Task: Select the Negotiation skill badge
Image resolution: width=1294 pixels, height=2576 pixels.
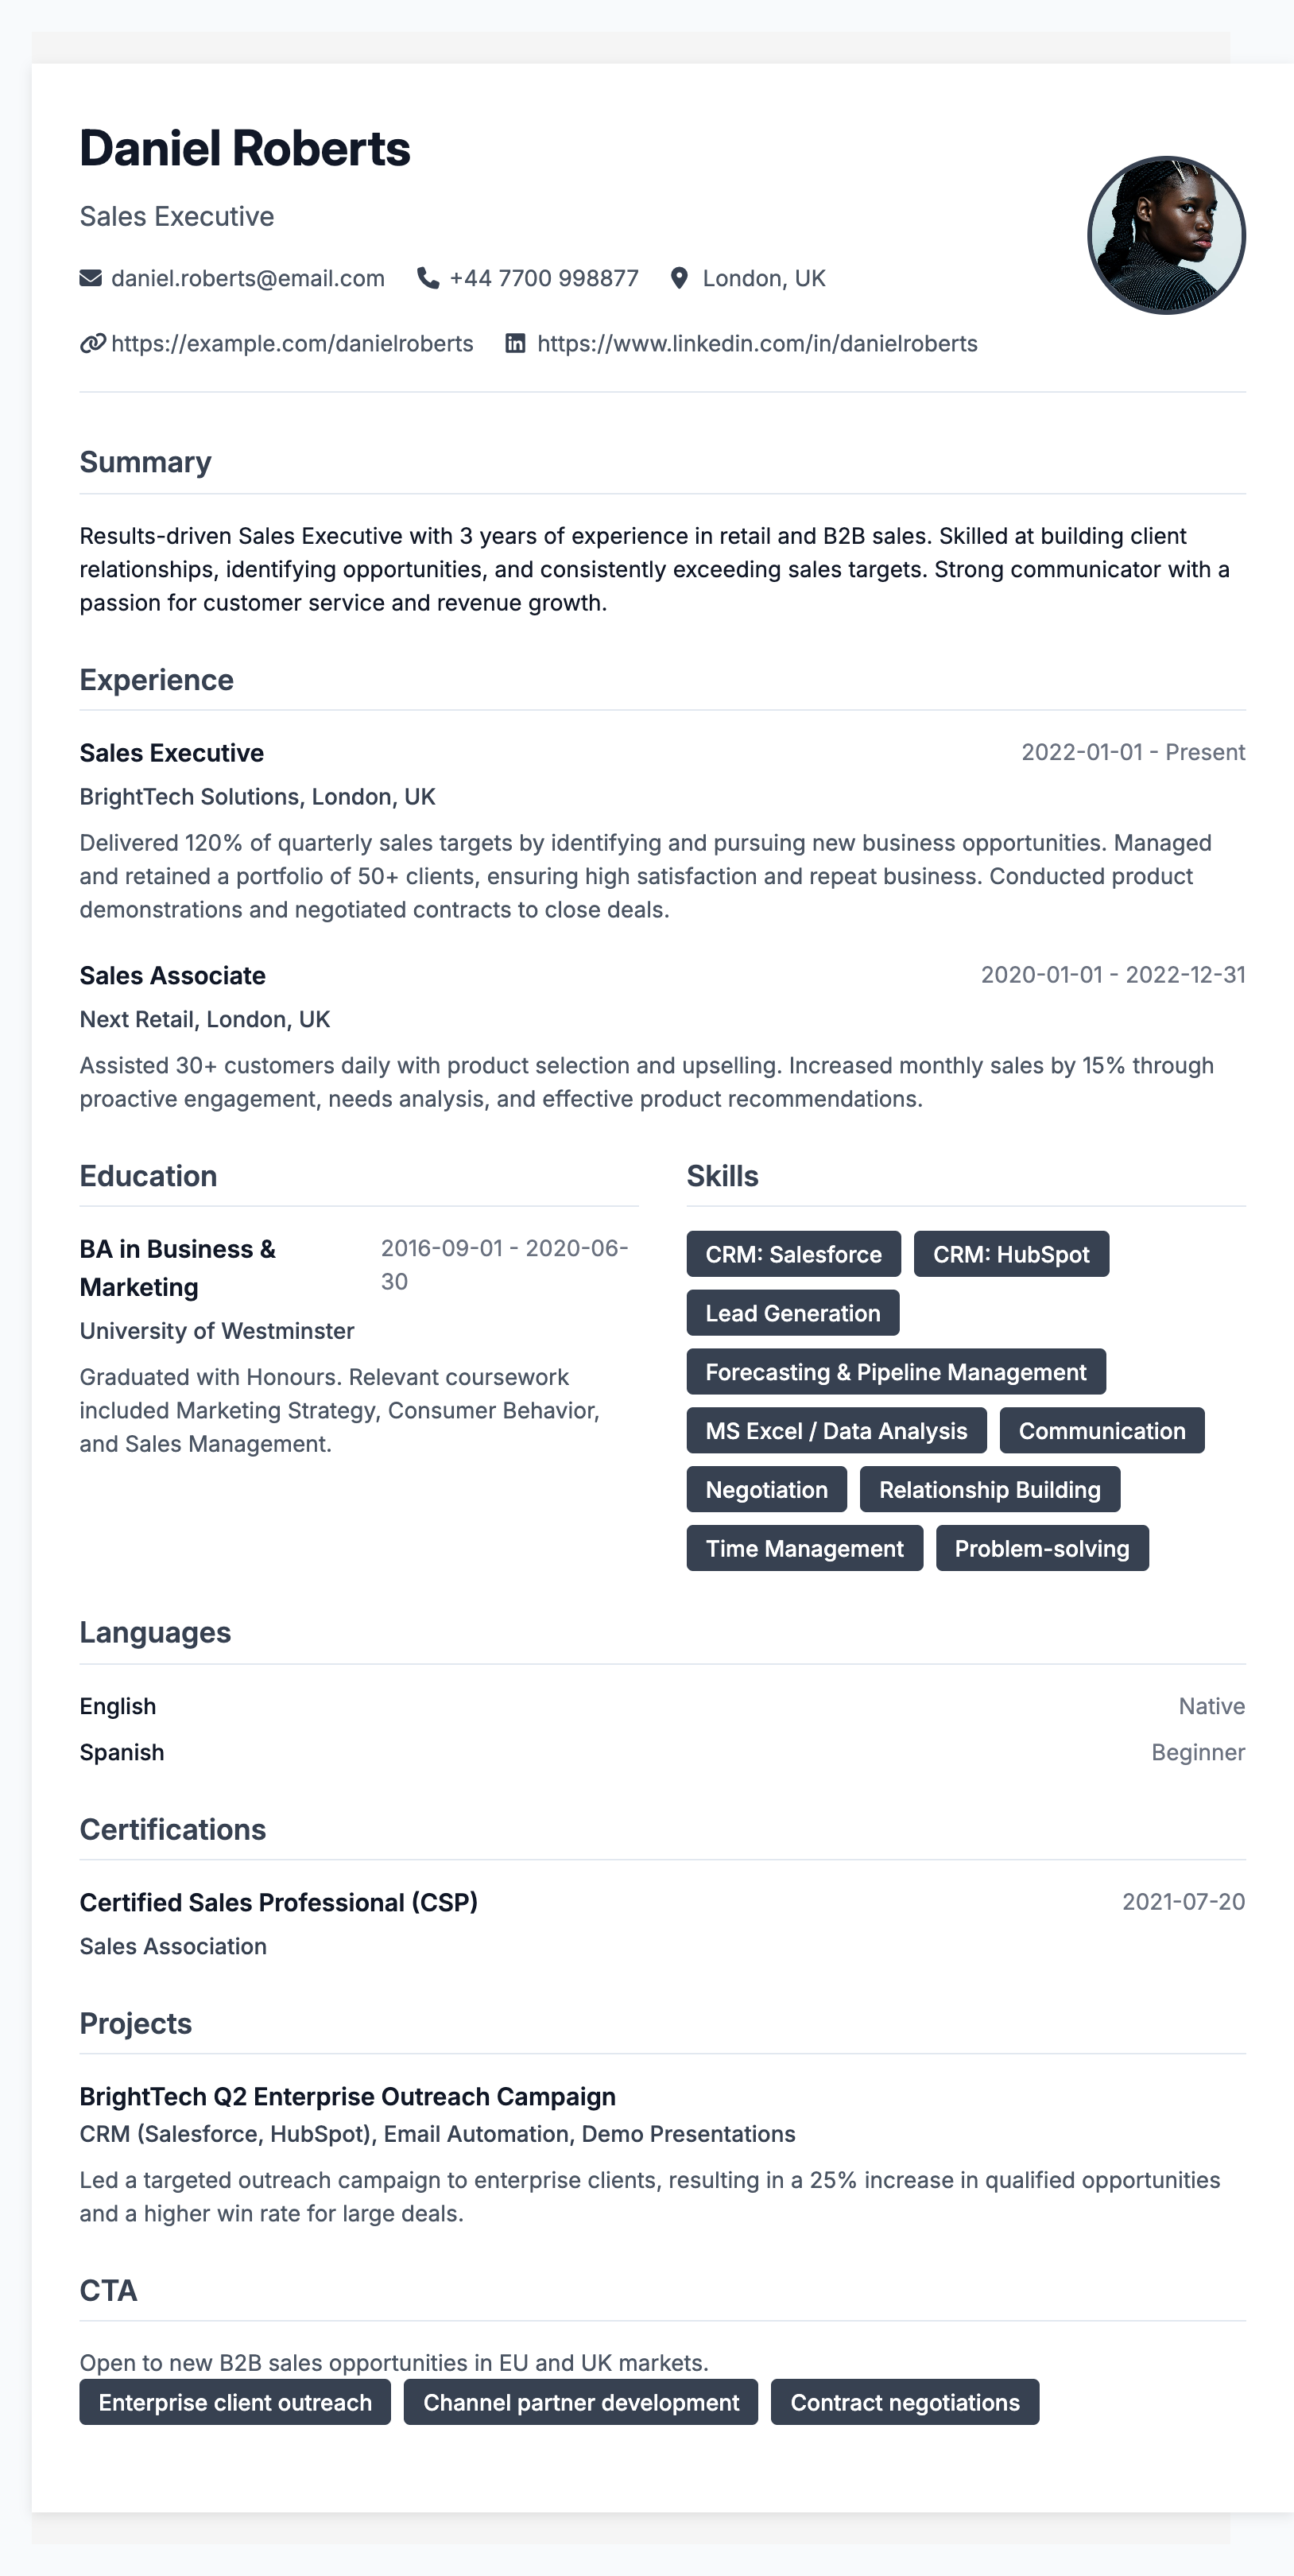Action: point(766,1490)
